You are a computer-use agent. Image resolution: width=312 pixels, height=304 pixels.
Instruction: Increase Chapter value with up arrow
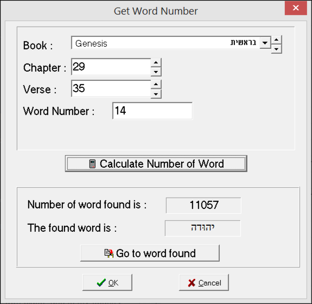pos(156,62)
